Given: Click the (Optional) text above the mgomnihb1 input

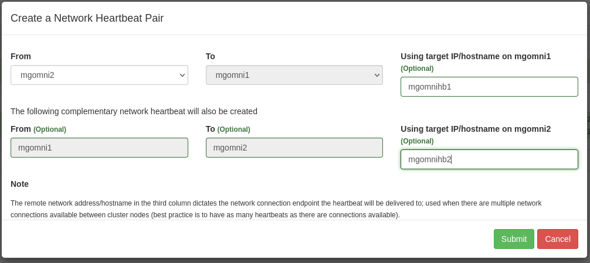Looking at the screenshot, I should click(417, 69).
